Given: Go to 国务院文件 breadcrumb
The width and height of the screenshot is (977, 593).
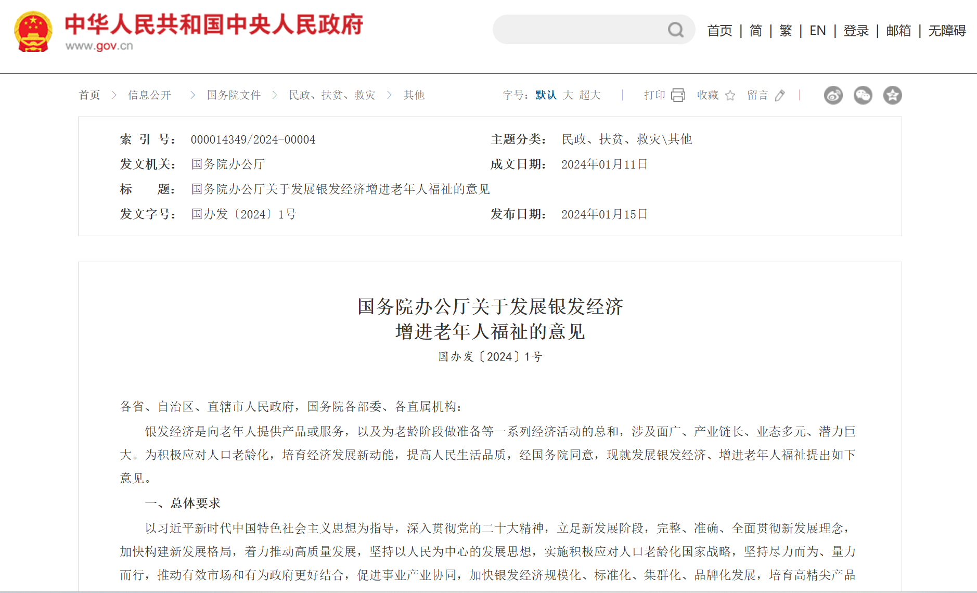Looking at the screenshot, I should click(234, 95).
